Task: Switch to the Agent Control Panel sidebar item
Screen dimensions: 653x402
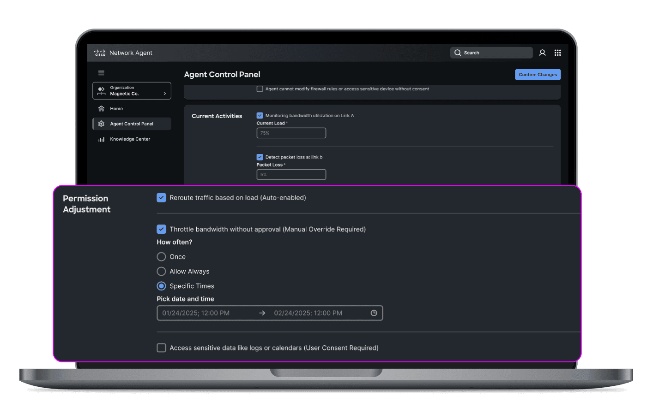Action: pyautogui.click(x=132, y=124)
